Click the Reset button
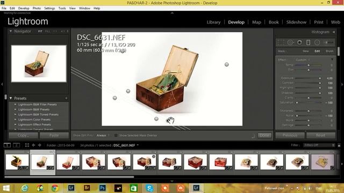The image size is (344, 193). 320,136
